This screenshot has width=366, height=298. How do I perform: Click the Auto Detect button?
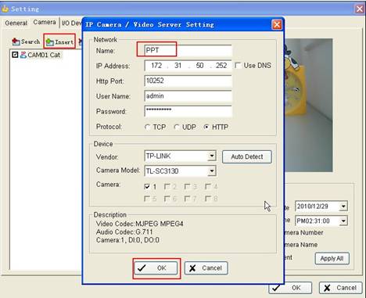(x=247, y=156)
